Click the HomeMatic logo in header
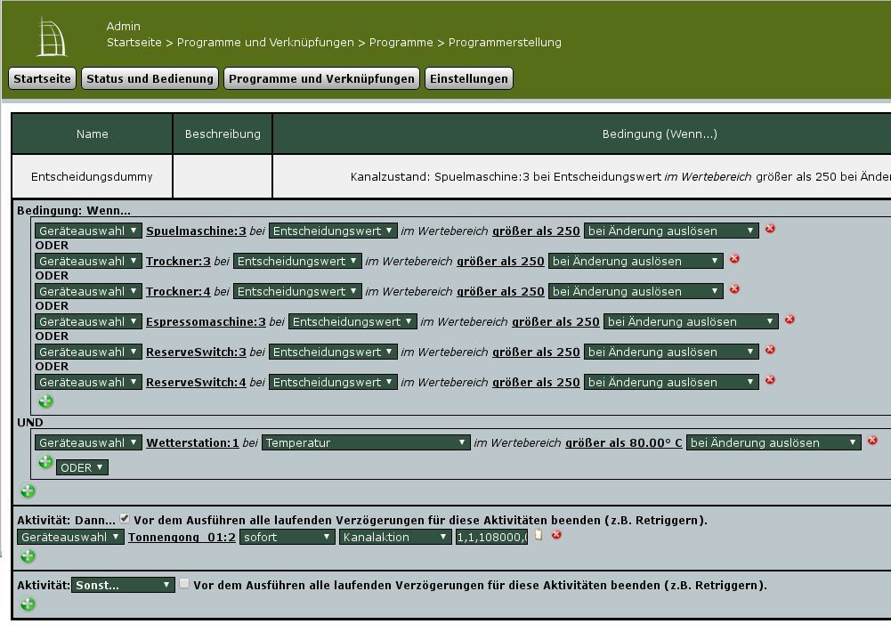This screenshot has width=891, height=632. pyautogui.click(x=52, y=37)
